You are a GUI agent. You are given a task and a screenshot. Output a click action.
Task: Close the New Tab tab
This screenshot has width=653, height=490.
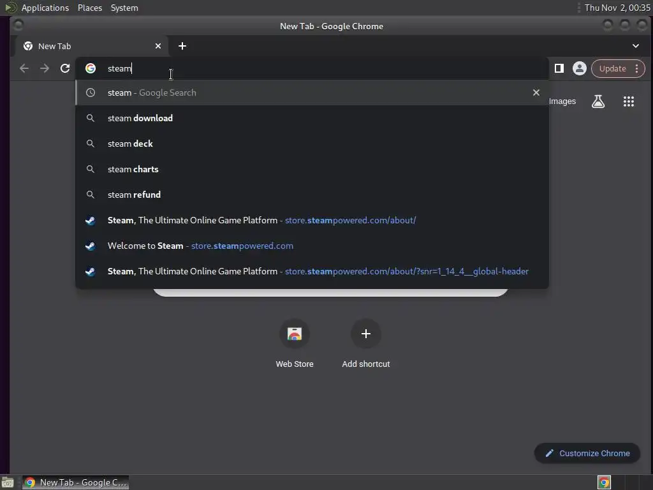point(158,46)
